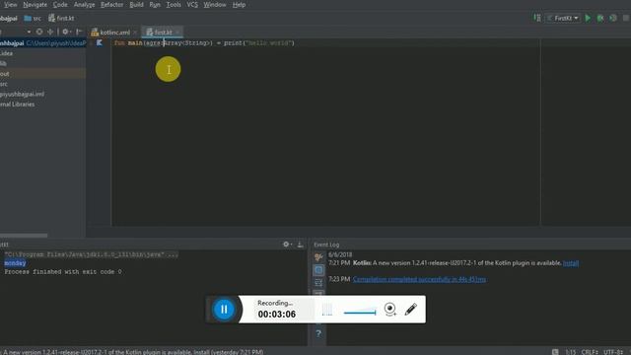Image resolution: width=631 pixels, height=355 pixels.
Task: Pause the screen recording
Action: (224, 309)
